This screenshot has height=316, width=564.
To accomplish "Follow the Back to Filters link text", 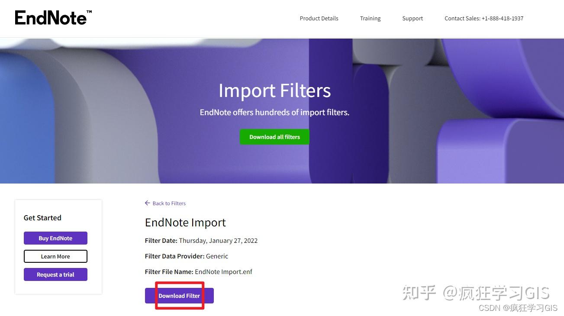I will coord(169,203).
